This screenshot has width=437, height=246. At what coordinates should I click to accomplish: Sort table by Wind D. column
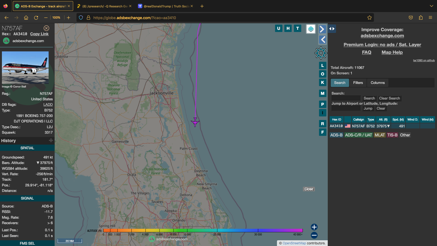pos(412,119)
